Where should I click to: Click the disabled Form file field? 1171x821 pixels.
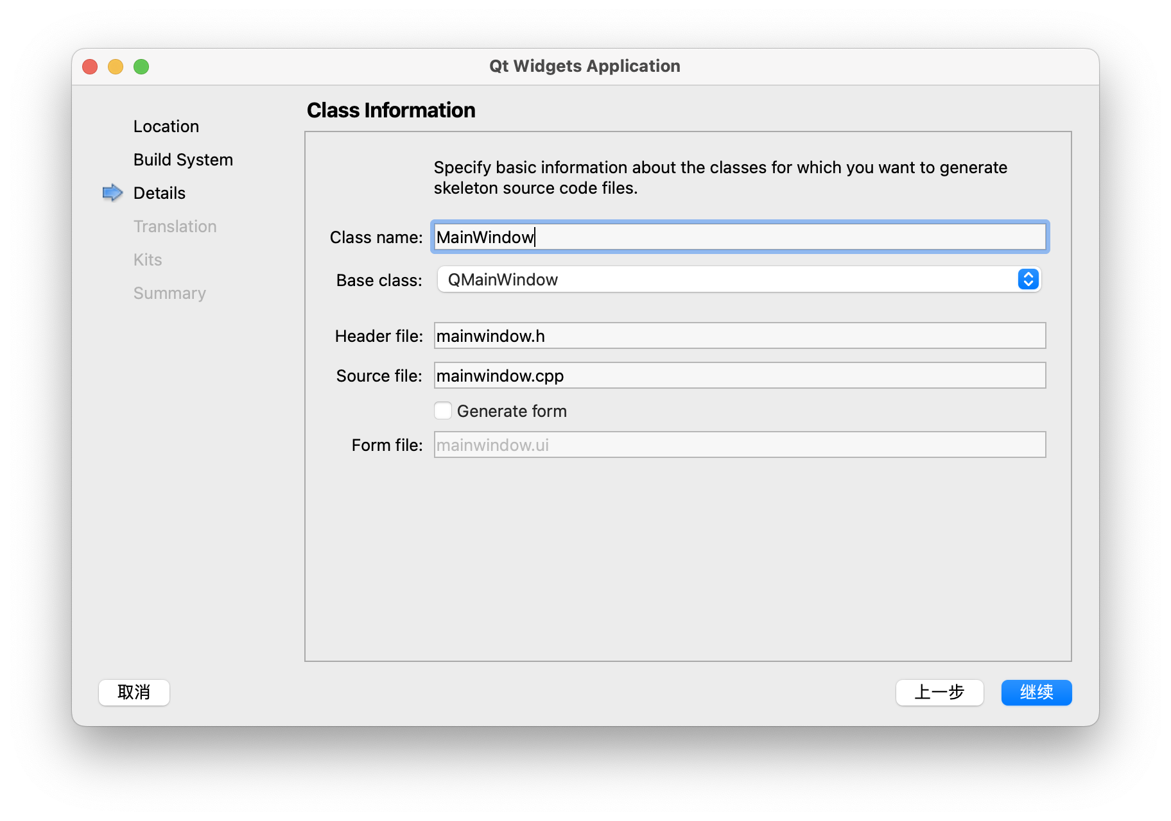pyautogui.click(x=740, y=445)
